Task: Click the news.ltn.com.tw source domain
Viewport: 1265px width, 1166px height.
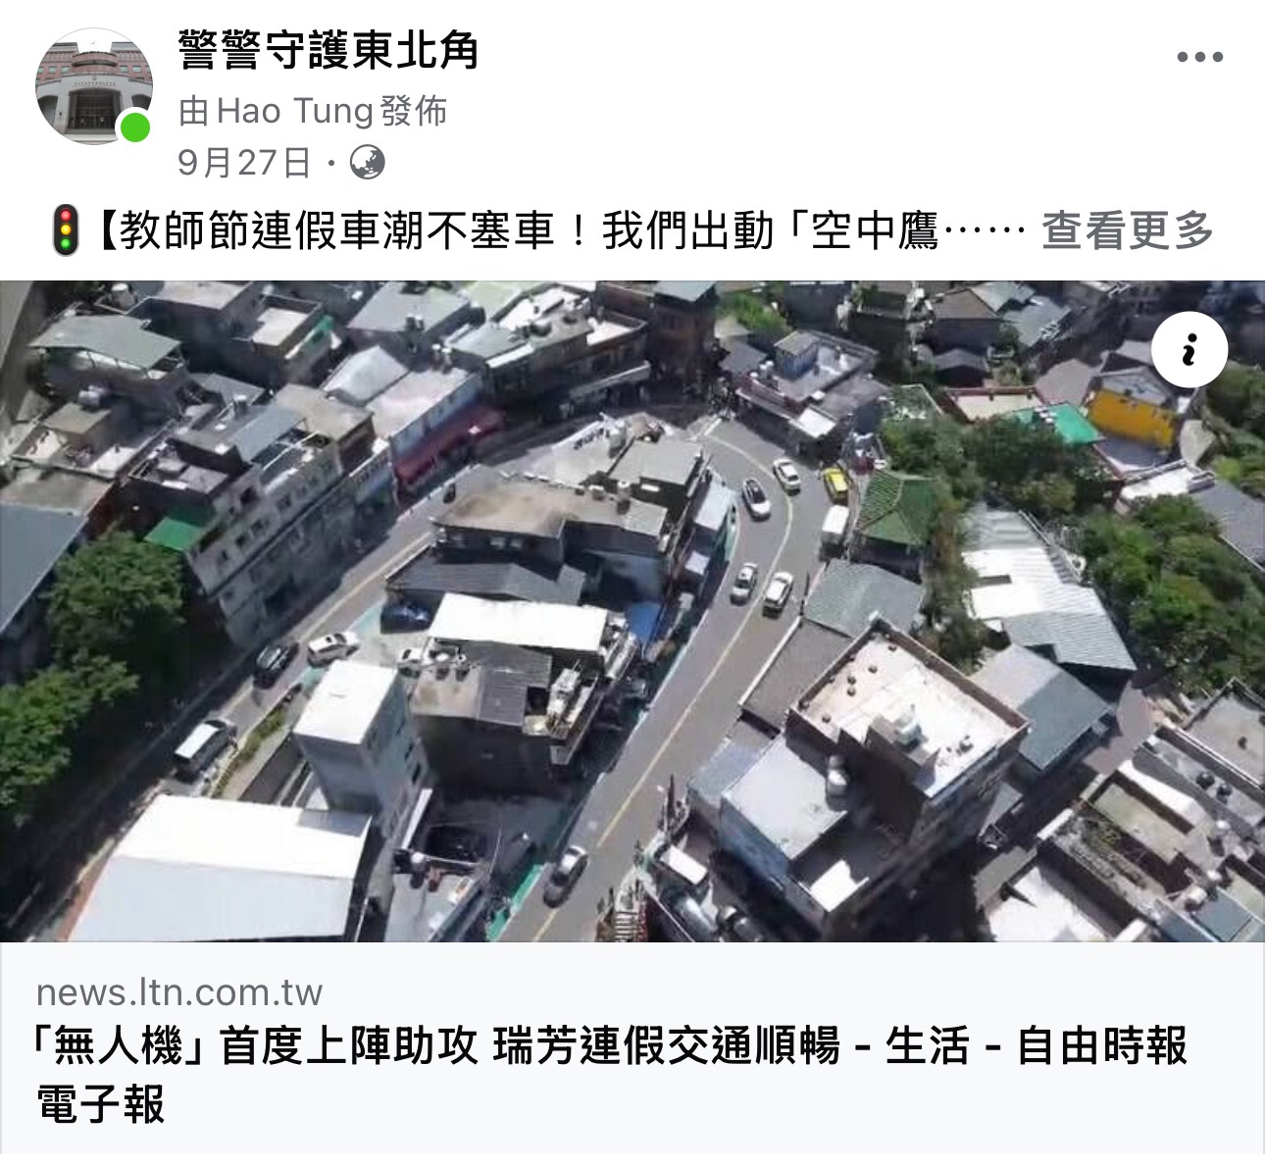Action: [179, 991]
